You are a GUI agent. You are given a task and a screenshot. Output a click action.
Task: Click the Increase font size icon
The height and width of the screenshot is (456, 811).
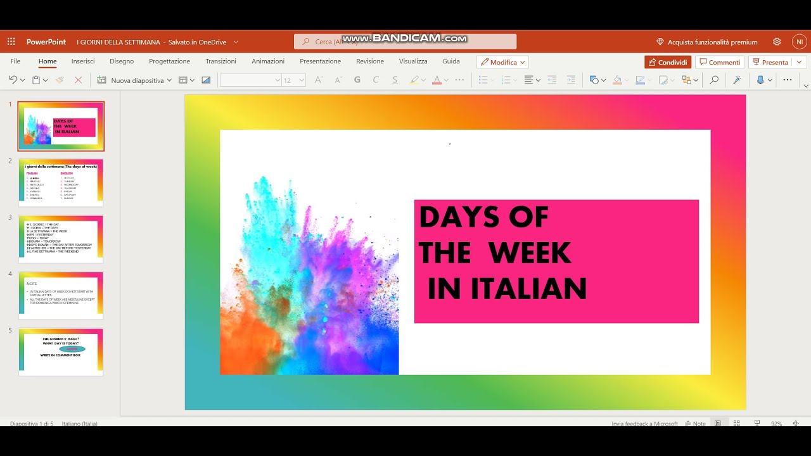click(x=319, y=80)
